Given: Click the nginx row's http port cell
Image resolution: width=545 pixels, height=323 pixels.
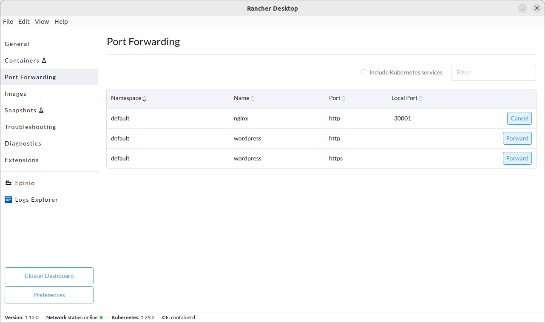Looking at the screenshot, I should [x=335, y=118].
